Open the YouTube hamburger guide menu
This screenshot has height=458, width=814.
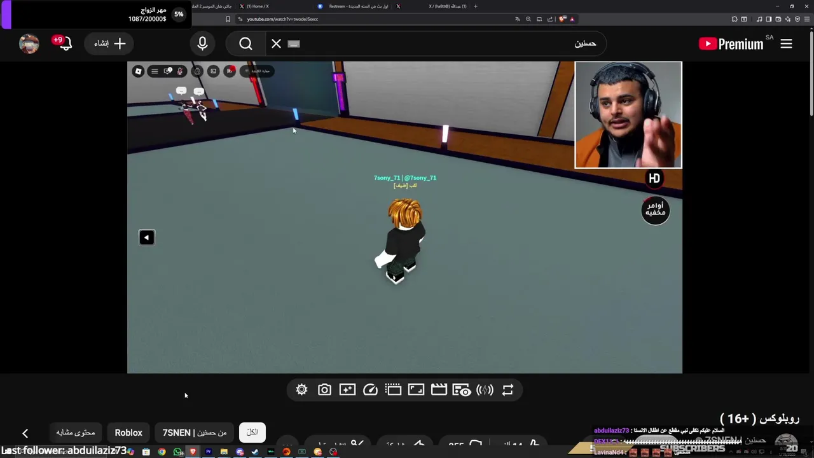[x=786, y=44]
